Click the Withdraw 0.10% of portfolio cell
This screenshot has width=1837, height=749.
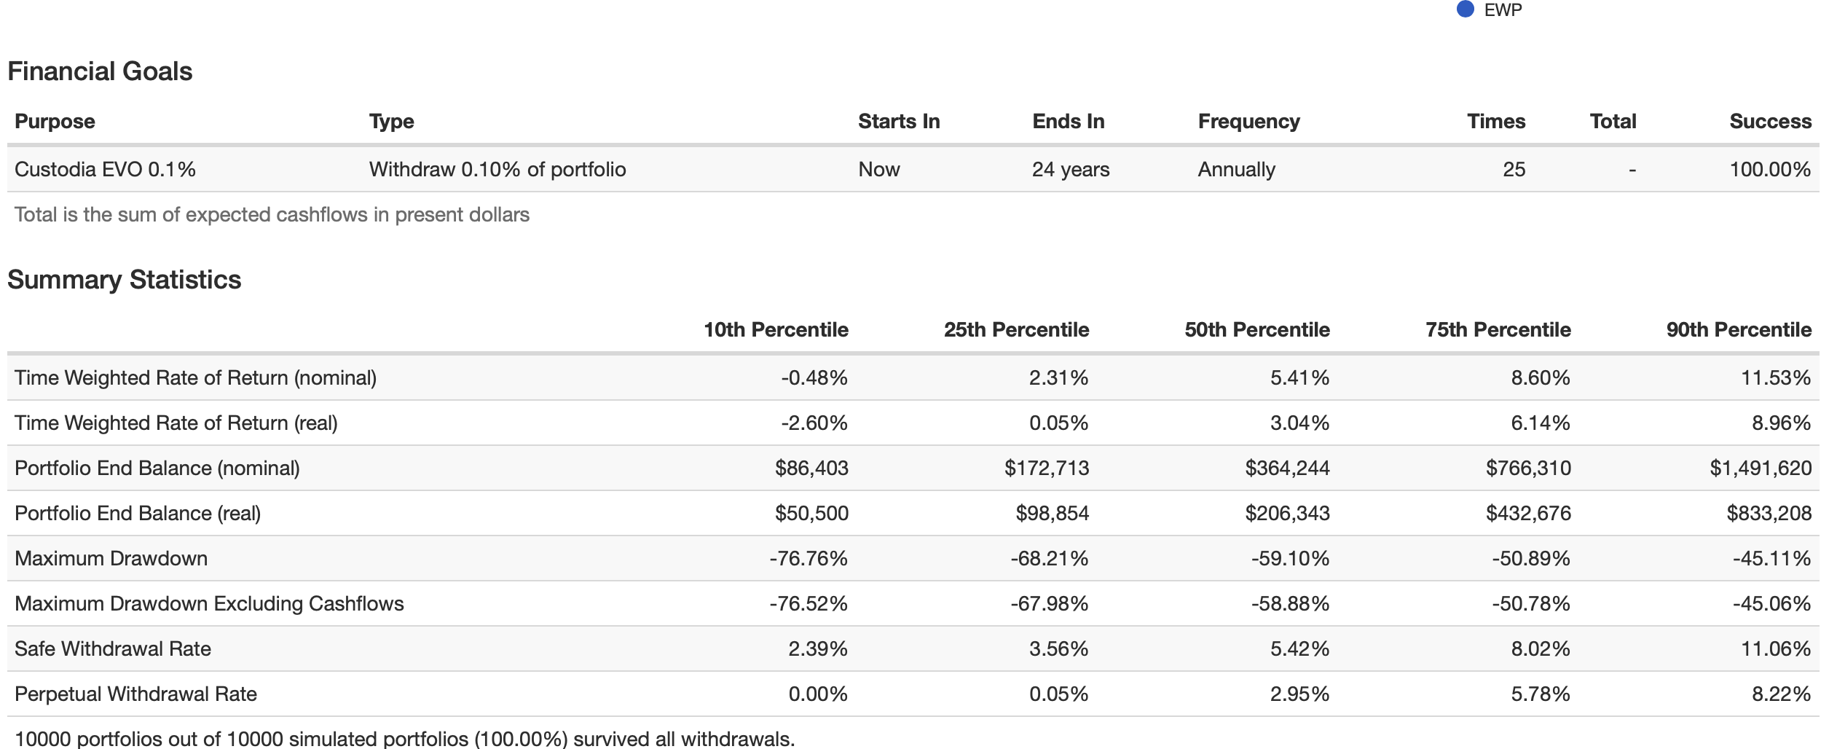[x=497, y=170]
